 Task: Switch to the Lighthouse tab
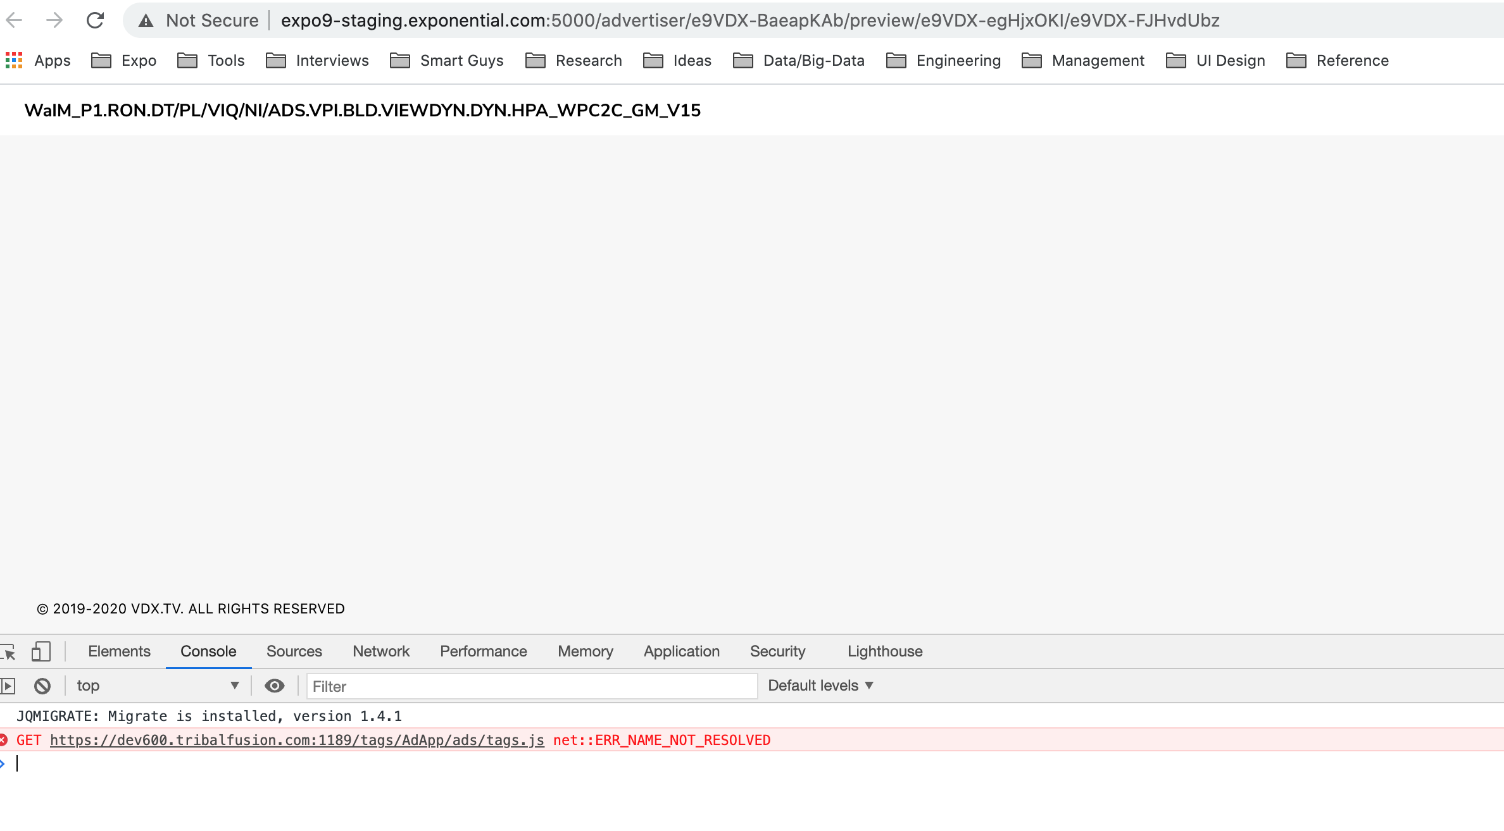(x=884, y=651)
